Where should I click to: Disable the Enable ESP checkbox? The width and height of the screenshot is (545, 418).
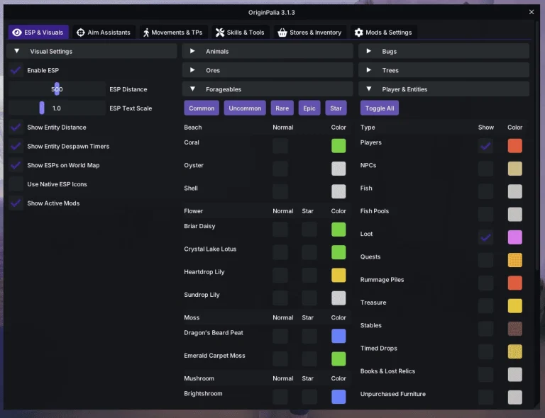coord(16,70)
